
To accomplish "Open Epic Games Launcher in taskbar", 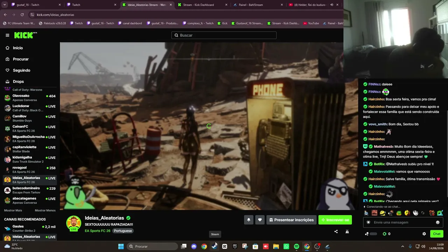I will (235, 246).
